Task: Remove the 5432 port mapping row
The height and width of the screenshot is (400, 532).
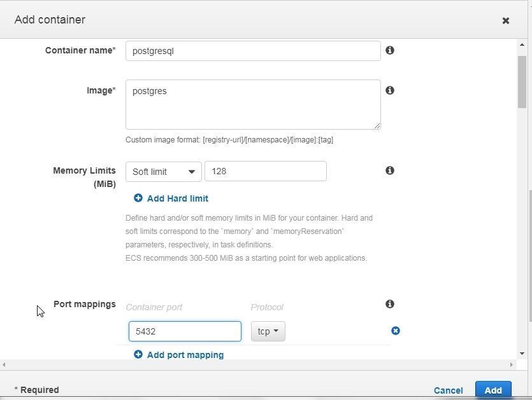Action: pos(395,331)
